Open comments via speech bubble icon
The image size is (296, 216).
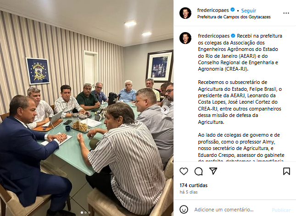pos(199,172)
